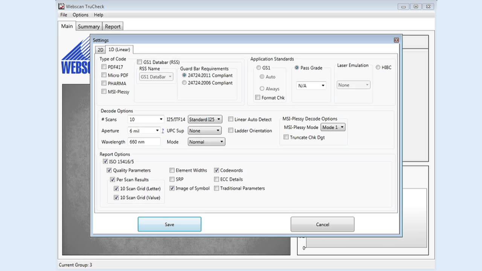Switch to the Main tab
The width and height of the screenshot is (482, 271).
click(x=67, y=26)
